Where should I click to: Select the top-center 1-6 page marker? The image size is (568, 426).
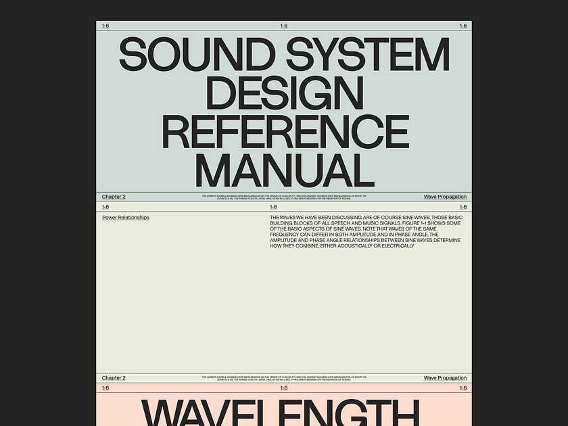(x=283, y=26)
